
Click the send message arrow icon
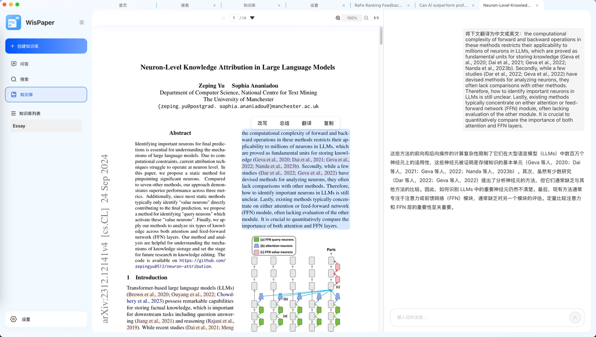[x=575, y=318]
